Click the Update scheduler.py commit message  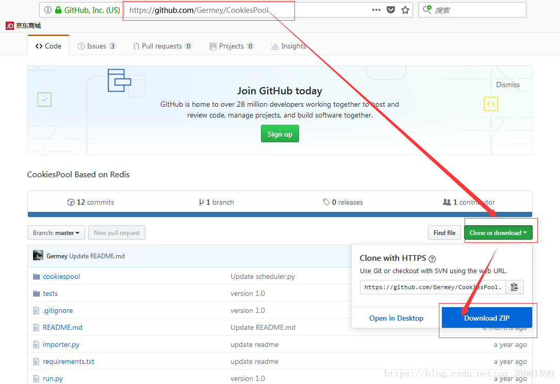[x=262, y=277]
